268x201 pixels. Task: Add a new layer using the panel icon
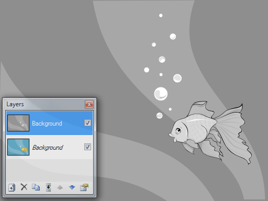click(12, 187)
